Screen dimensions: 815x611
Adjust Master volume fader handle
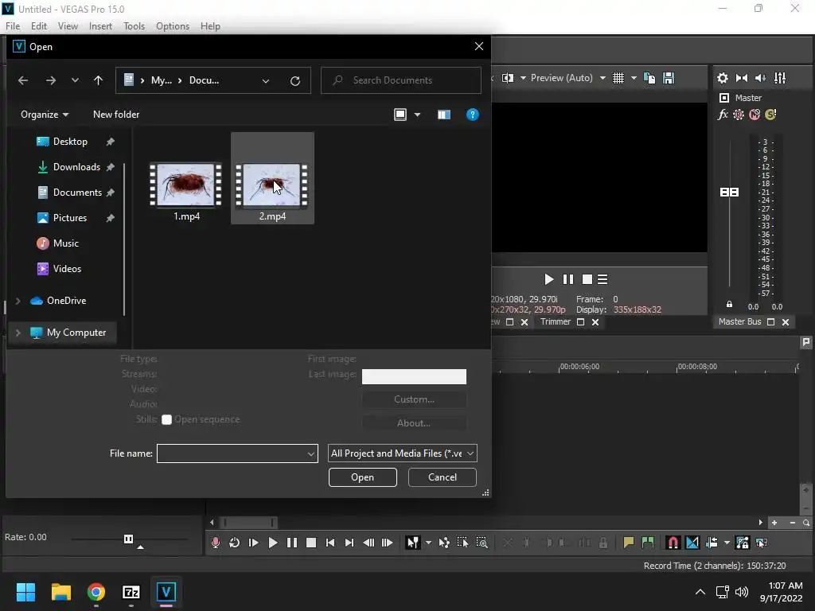[729, 193]
